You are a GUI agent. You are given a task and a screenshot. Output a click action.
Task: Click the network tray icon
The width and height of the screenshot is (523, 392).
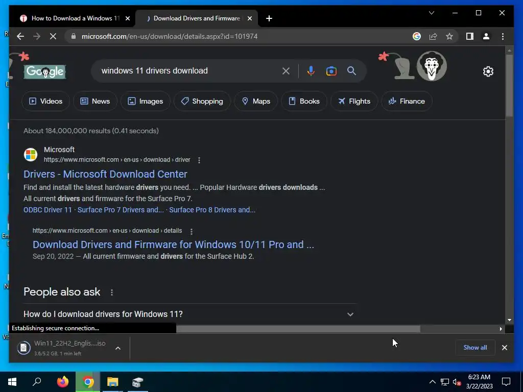point(445,382)
